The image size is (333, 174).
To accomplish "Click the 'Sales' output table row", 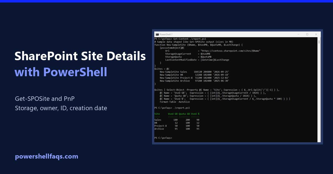I will point(177,120).
